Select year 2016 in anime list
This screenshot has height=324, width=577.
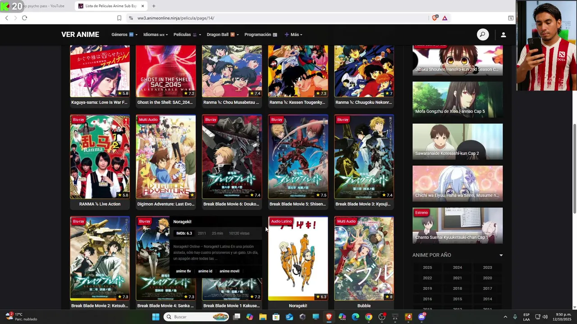tap(427, 299)
